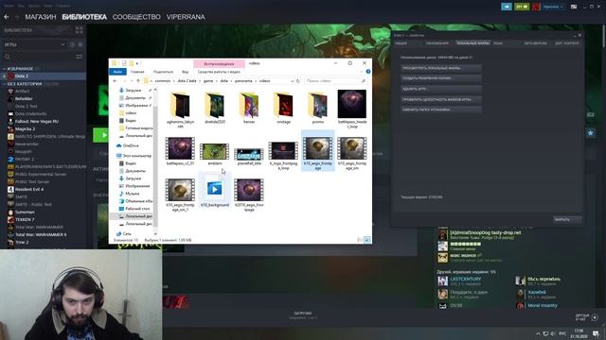Open the Вид ribbon tab
This screenshot has height=340, width=606.
(x=186, y=72)
